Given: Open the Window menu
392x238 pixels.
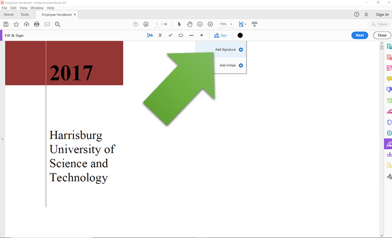Looking at the screenshot, I should (x=37, y=8).
